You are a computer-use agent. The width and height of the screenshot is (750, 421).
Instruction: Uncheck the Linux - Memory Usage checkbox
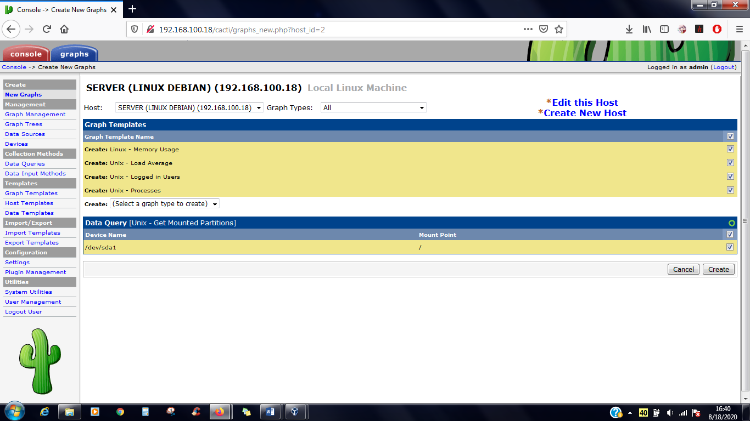coord(730,149)
